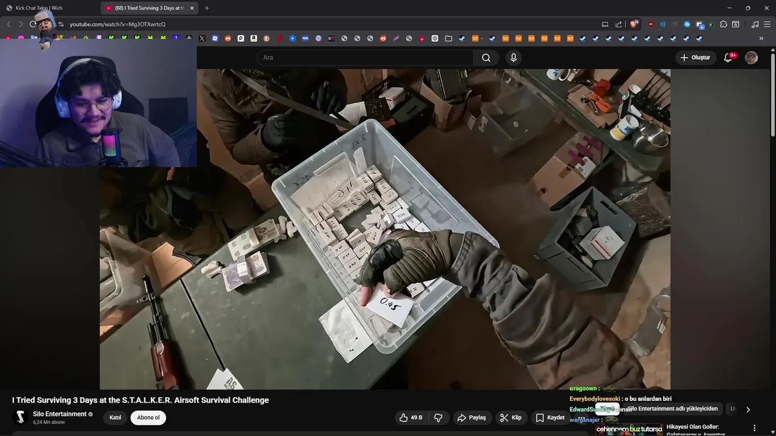
Task: Click the URL address bar
Action: pos(327,24)
